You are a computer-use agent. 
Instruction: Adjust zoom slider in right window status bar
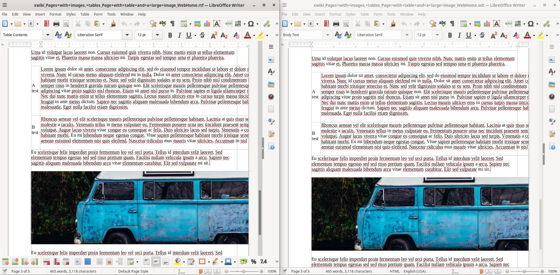(524, 271)
